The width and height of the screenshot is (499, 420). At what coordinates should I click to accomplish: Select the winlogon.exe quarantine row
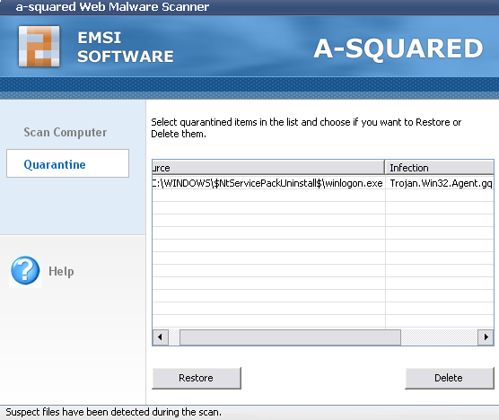point(323,183)
